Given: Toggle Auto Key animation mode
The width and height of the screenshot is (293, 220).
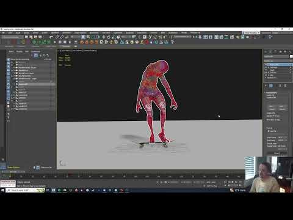Looking at the screenshot, I should 211,182.
